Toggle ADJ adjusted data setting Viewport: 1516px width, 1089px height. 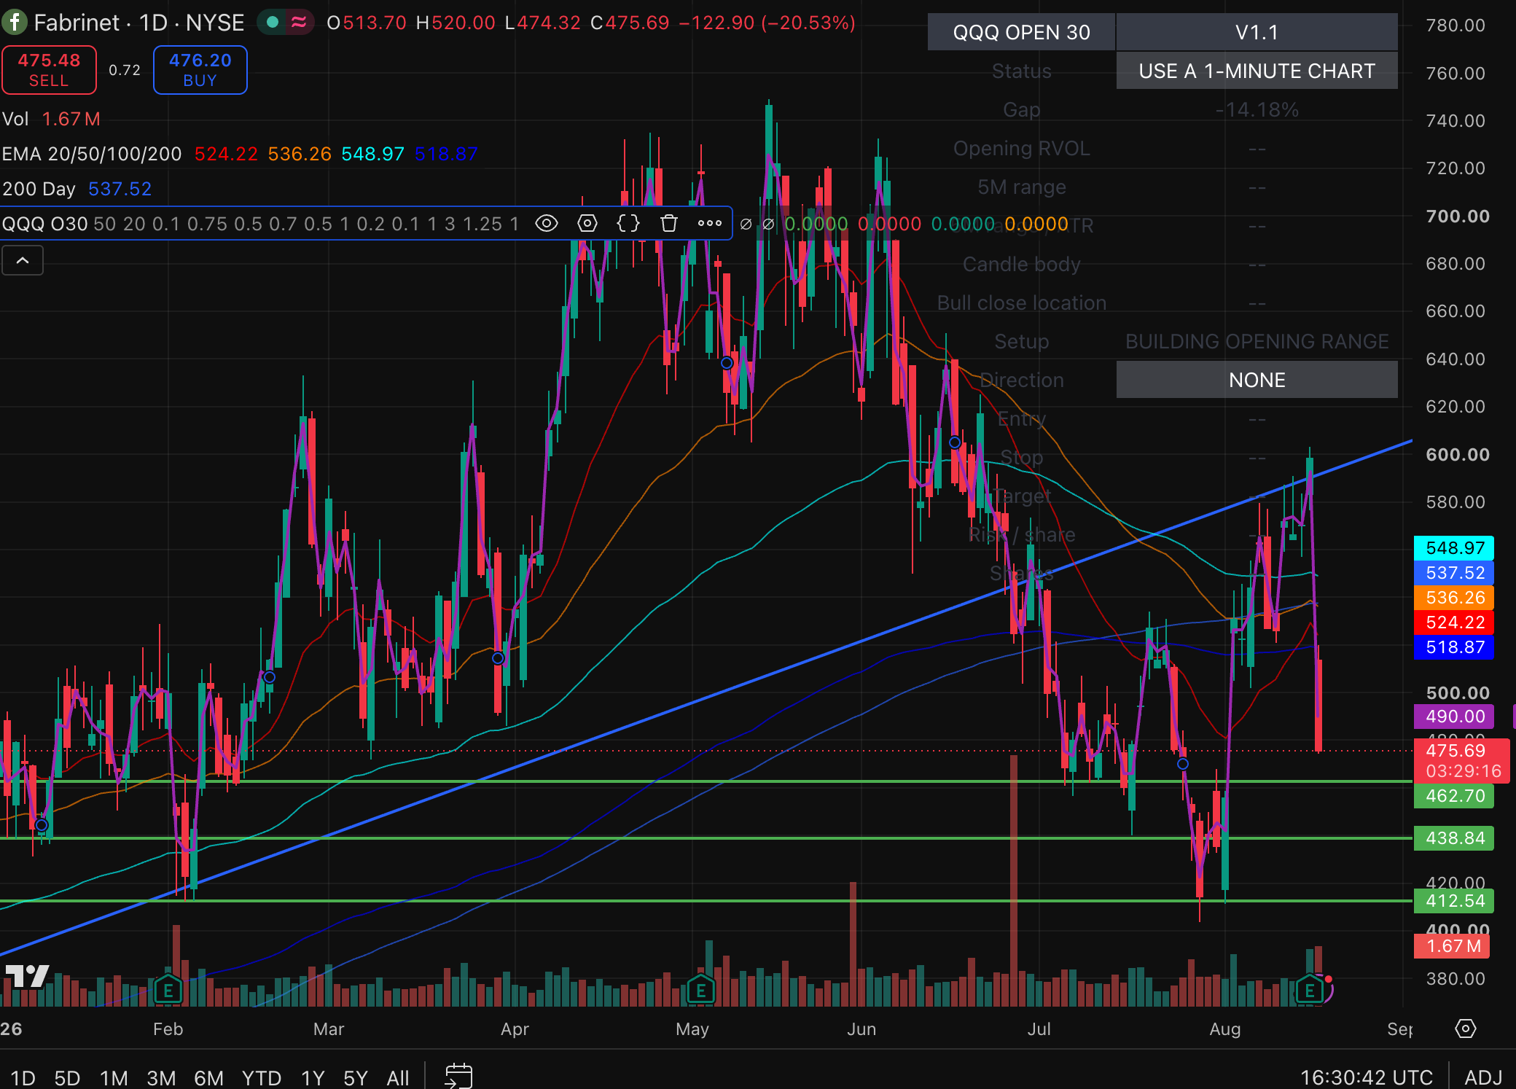click(x=1483, y=1077)
